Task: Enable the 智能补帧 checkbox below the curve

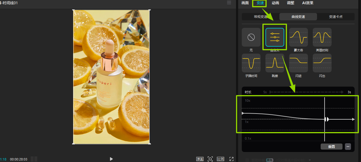Action: (247, 160)
